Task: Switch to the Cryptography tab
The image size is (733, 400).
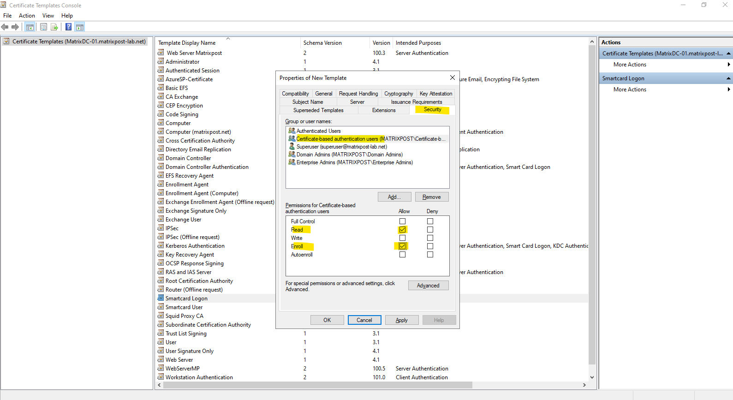Action: pyautogui.click(x=399, y=94)
